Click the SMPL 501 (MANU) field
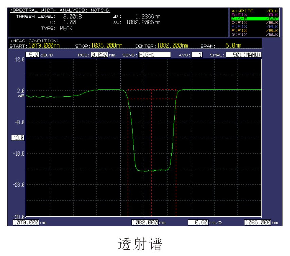The width and height of the screenshot is (290, 256). [x=244, y=55]
